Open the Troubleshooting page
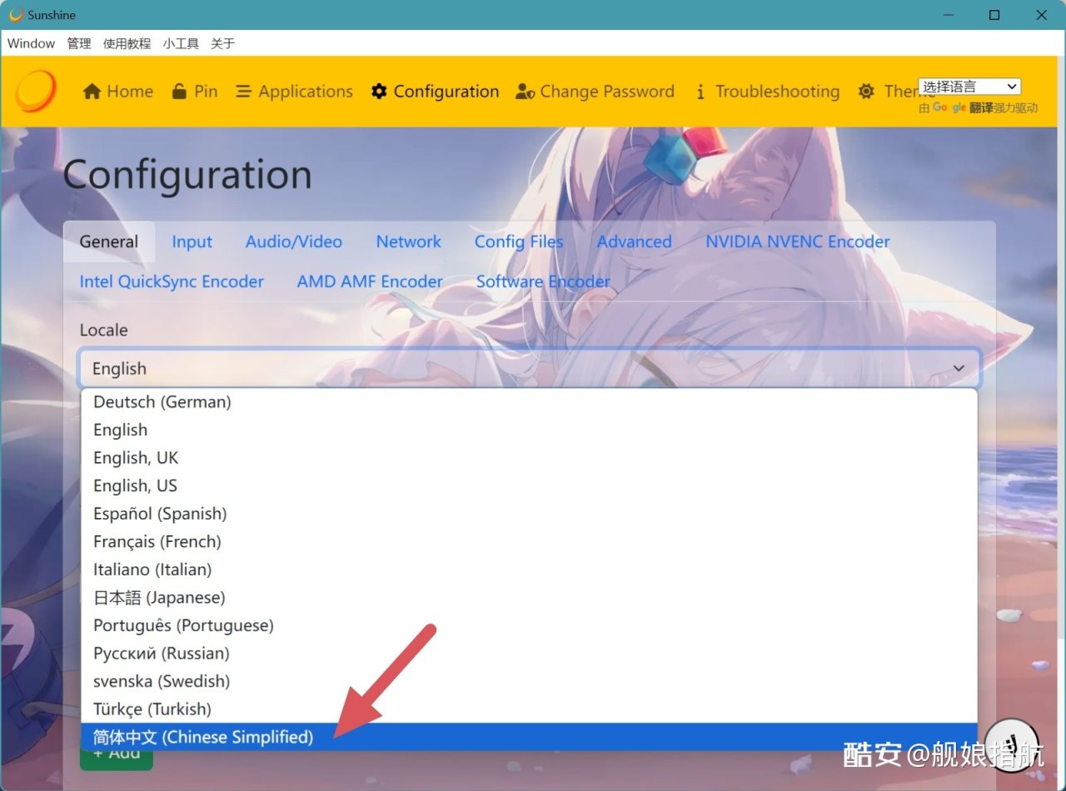The width and height of the screenshot is (1066, 791). click(766, 92)
